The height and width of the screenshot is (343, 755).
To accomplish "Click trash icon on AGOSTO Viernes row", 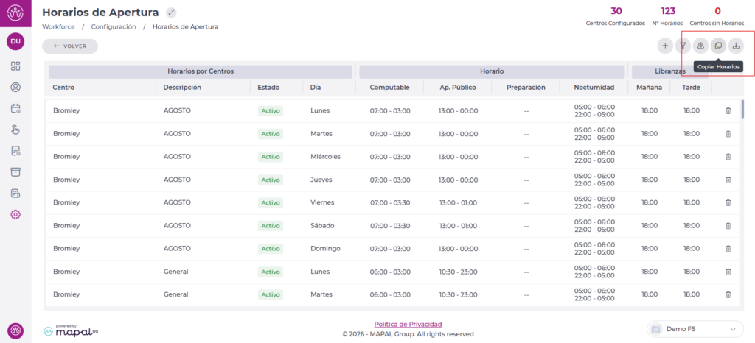I will point(728,202).
